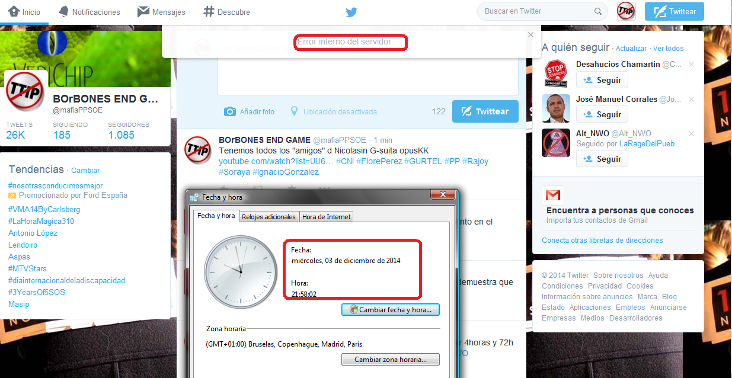Open the Masip trend
732x378 pixels.
[18, 304]
